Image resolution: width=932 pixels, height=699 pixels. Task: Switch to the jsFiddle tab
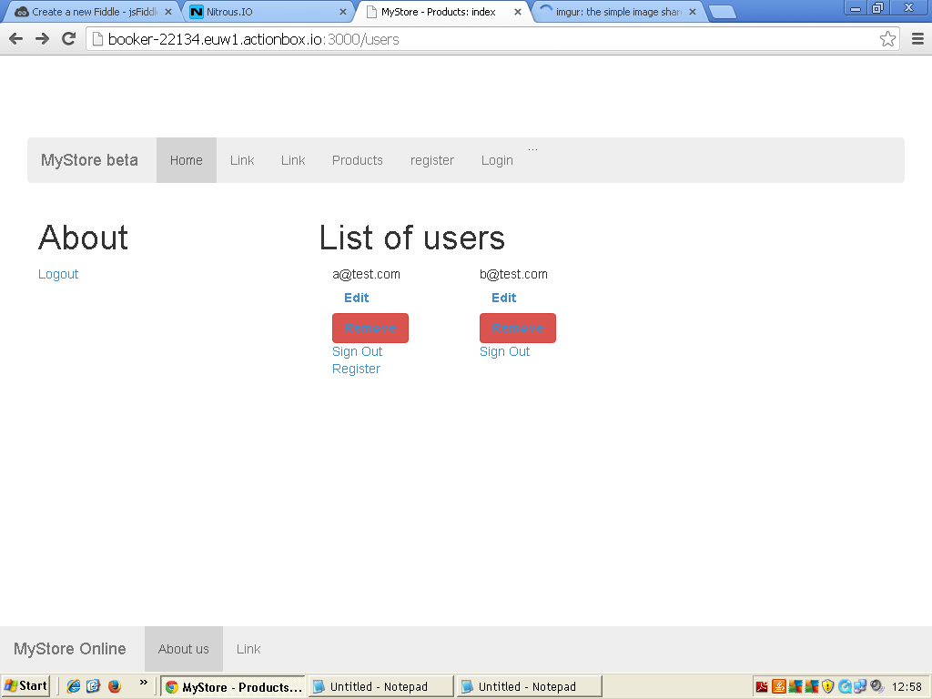click(x=92, y=12)
